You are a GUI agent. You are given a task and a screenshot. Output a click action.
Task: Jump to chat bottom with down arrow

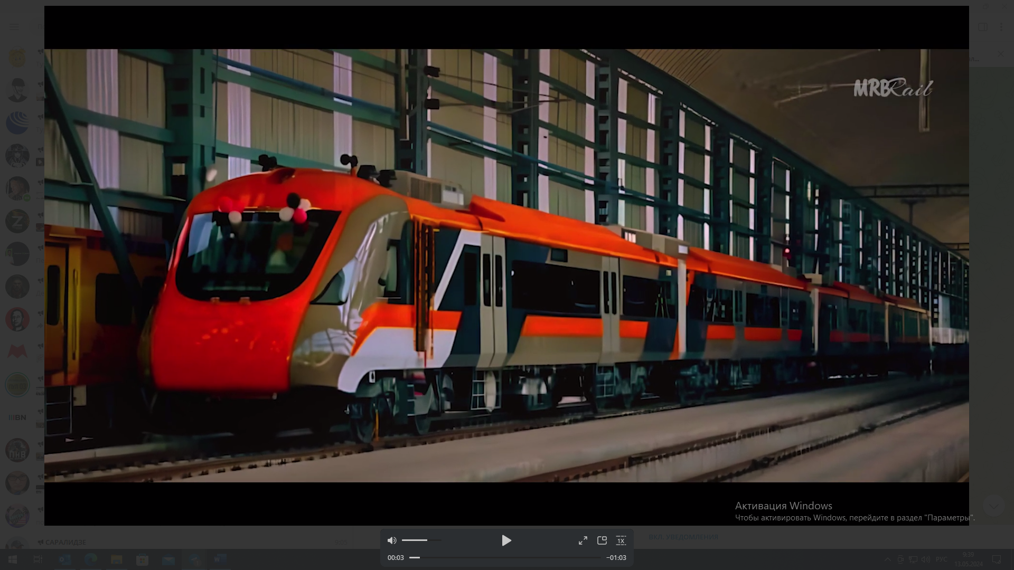click(x=994, y=506)
